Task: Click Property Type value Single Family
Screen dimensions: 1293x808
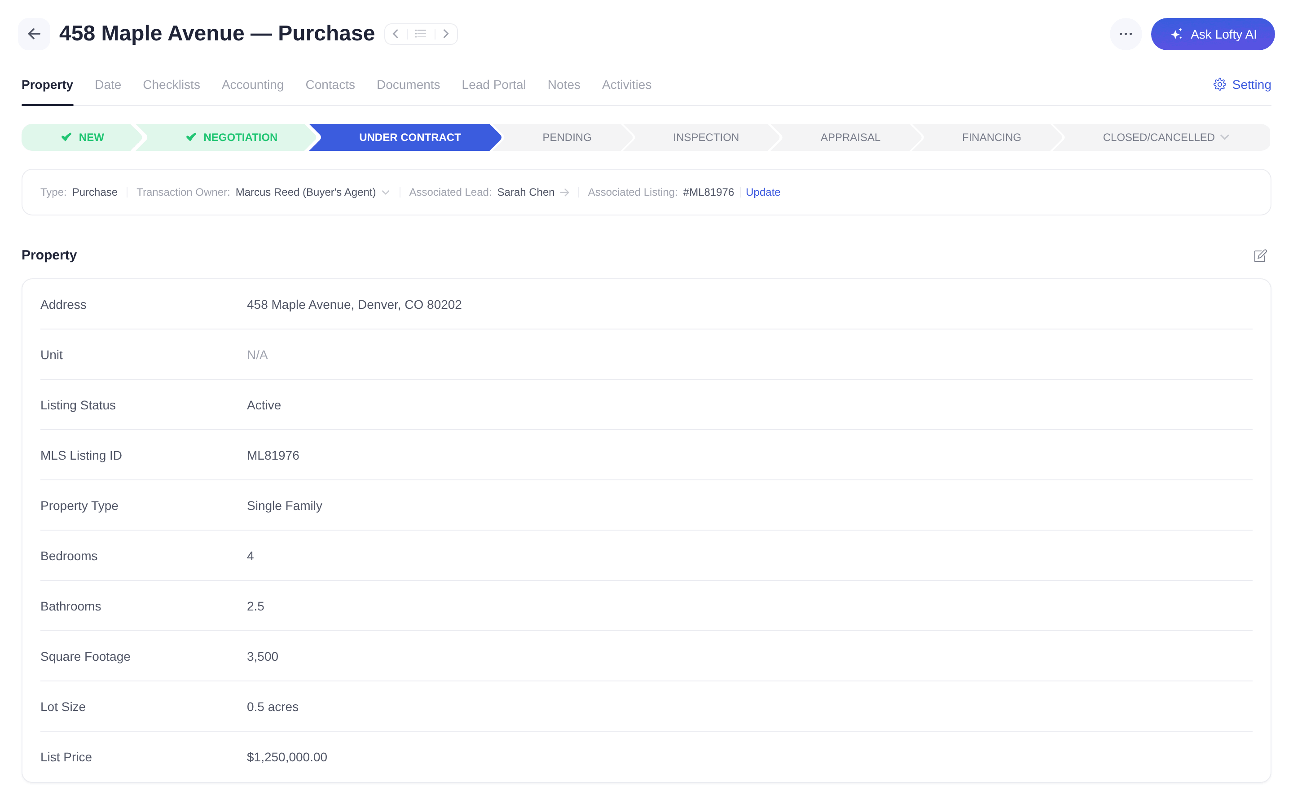Action: click(285, 505)
